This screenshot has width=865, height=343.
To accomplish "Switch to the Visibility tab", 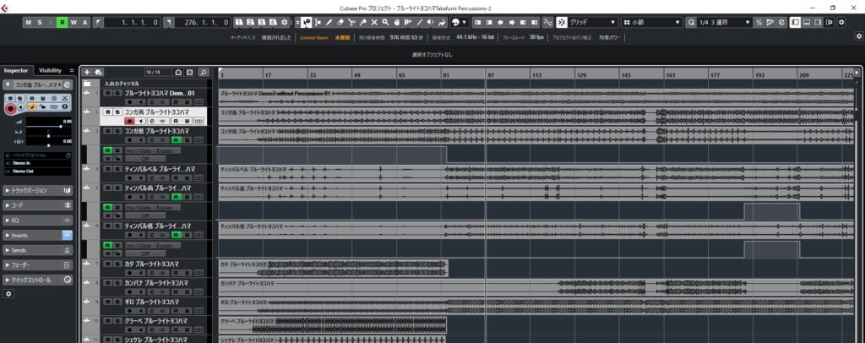I will [51, 70].
